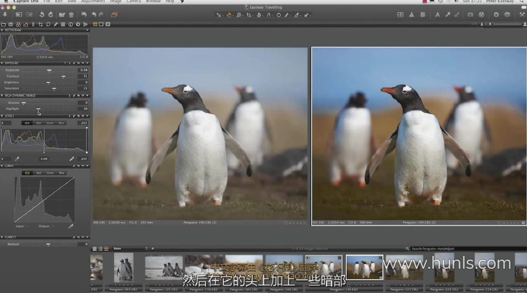Collapse the High Dynamic Range panel
Viewport: 527px width, 293px height.
tap(2, 95)
